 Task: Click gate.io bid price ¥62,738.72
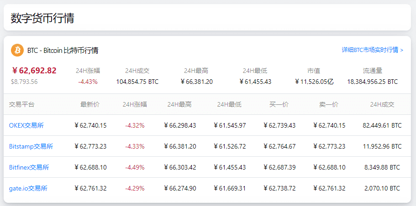[279, 188]
